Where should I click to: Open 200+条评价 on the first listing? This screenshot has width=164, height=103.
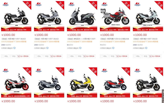6,45
